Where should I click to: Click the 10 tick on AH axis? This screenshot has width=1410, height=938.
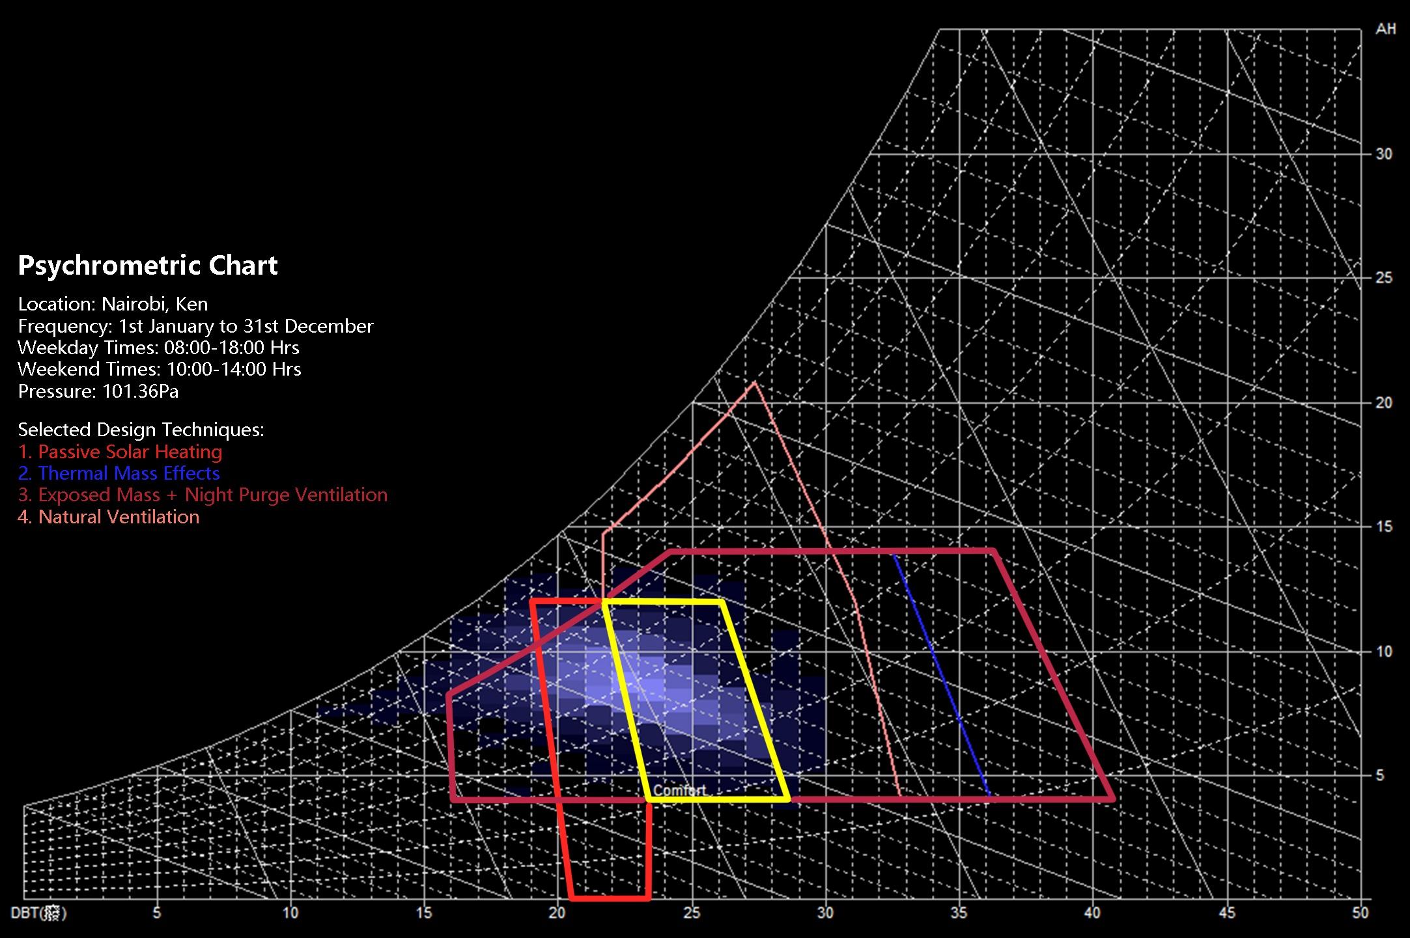1383,652
